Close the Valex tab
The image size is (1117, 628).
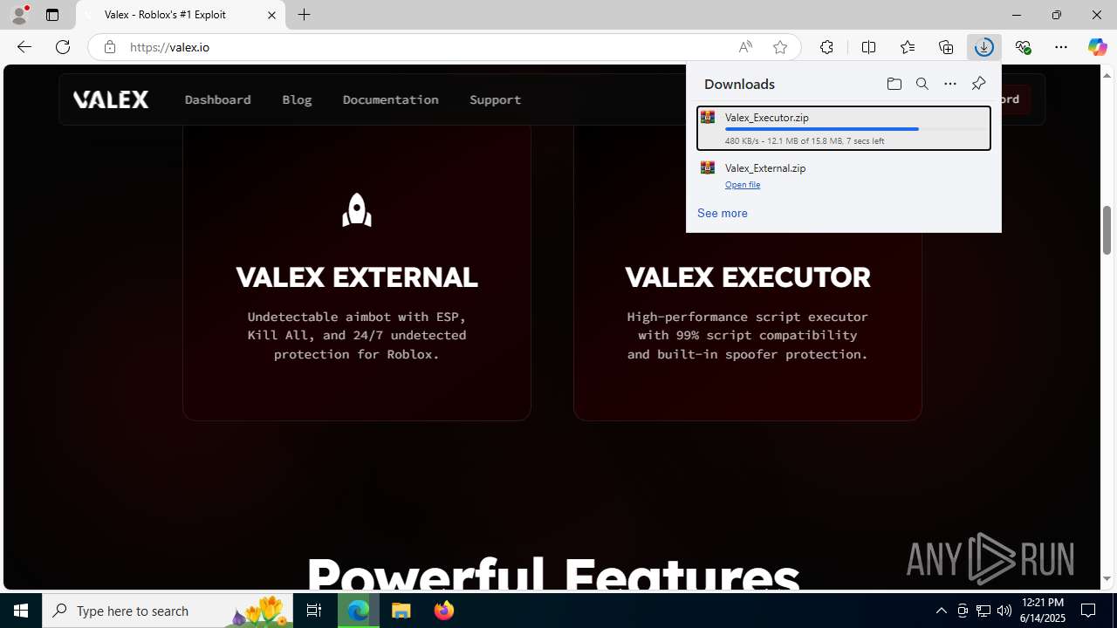(x=271, y=15)
